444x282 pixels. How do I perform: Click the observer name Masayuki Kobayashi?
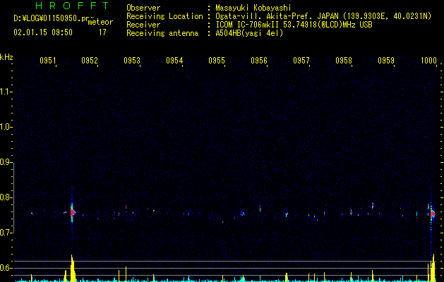pyautogui.click(x=253, y=8)
